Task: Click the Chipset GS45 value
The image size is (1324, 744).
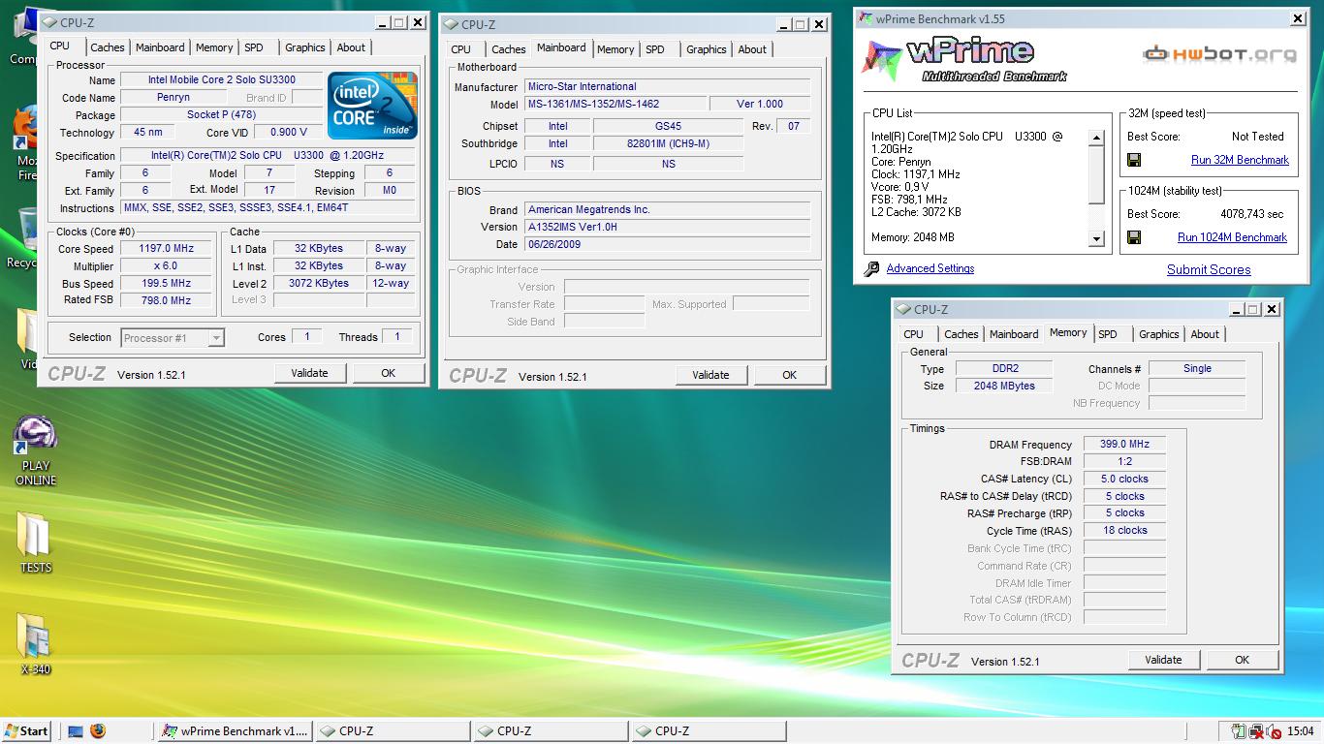Action: click(668, 126)
